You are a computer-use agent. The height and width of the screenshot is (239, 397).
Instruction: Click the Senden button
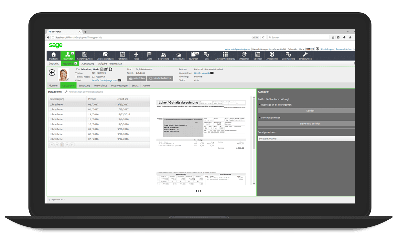pos(310,110)
